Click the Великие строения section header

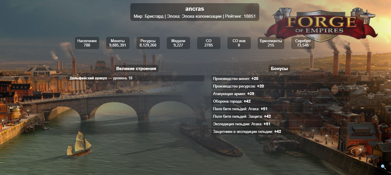(136, 69)
